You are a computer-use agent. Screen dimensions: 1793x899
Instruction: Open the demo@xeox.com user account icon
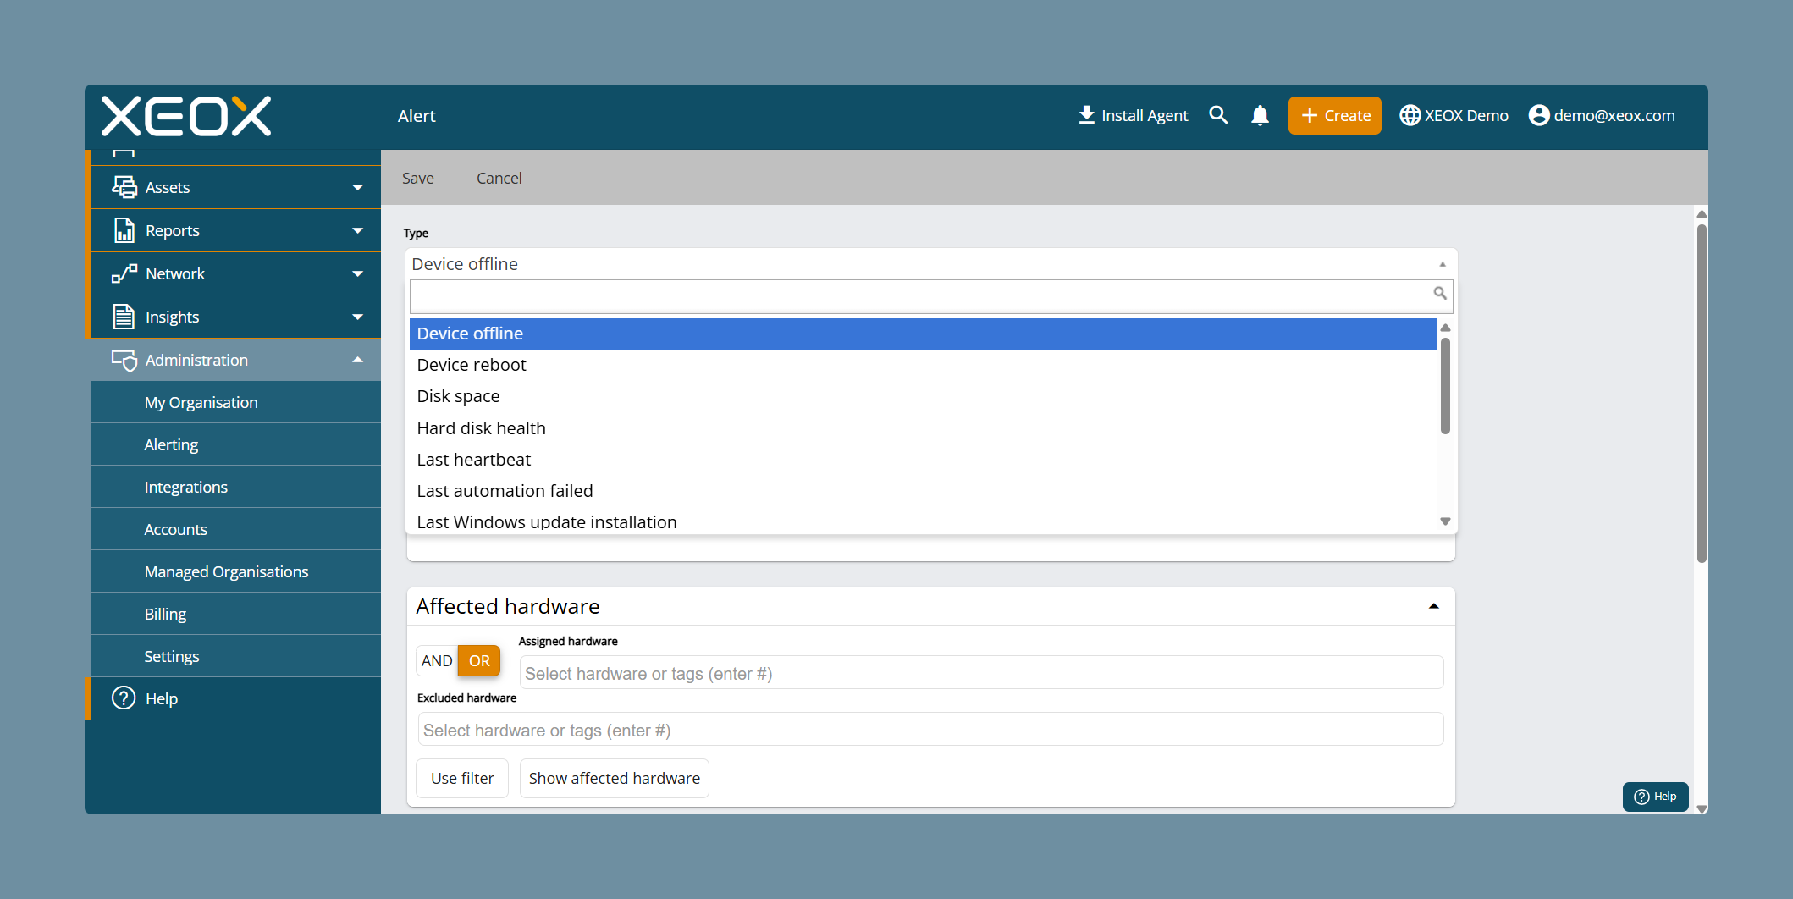(x=1539, y=115)
